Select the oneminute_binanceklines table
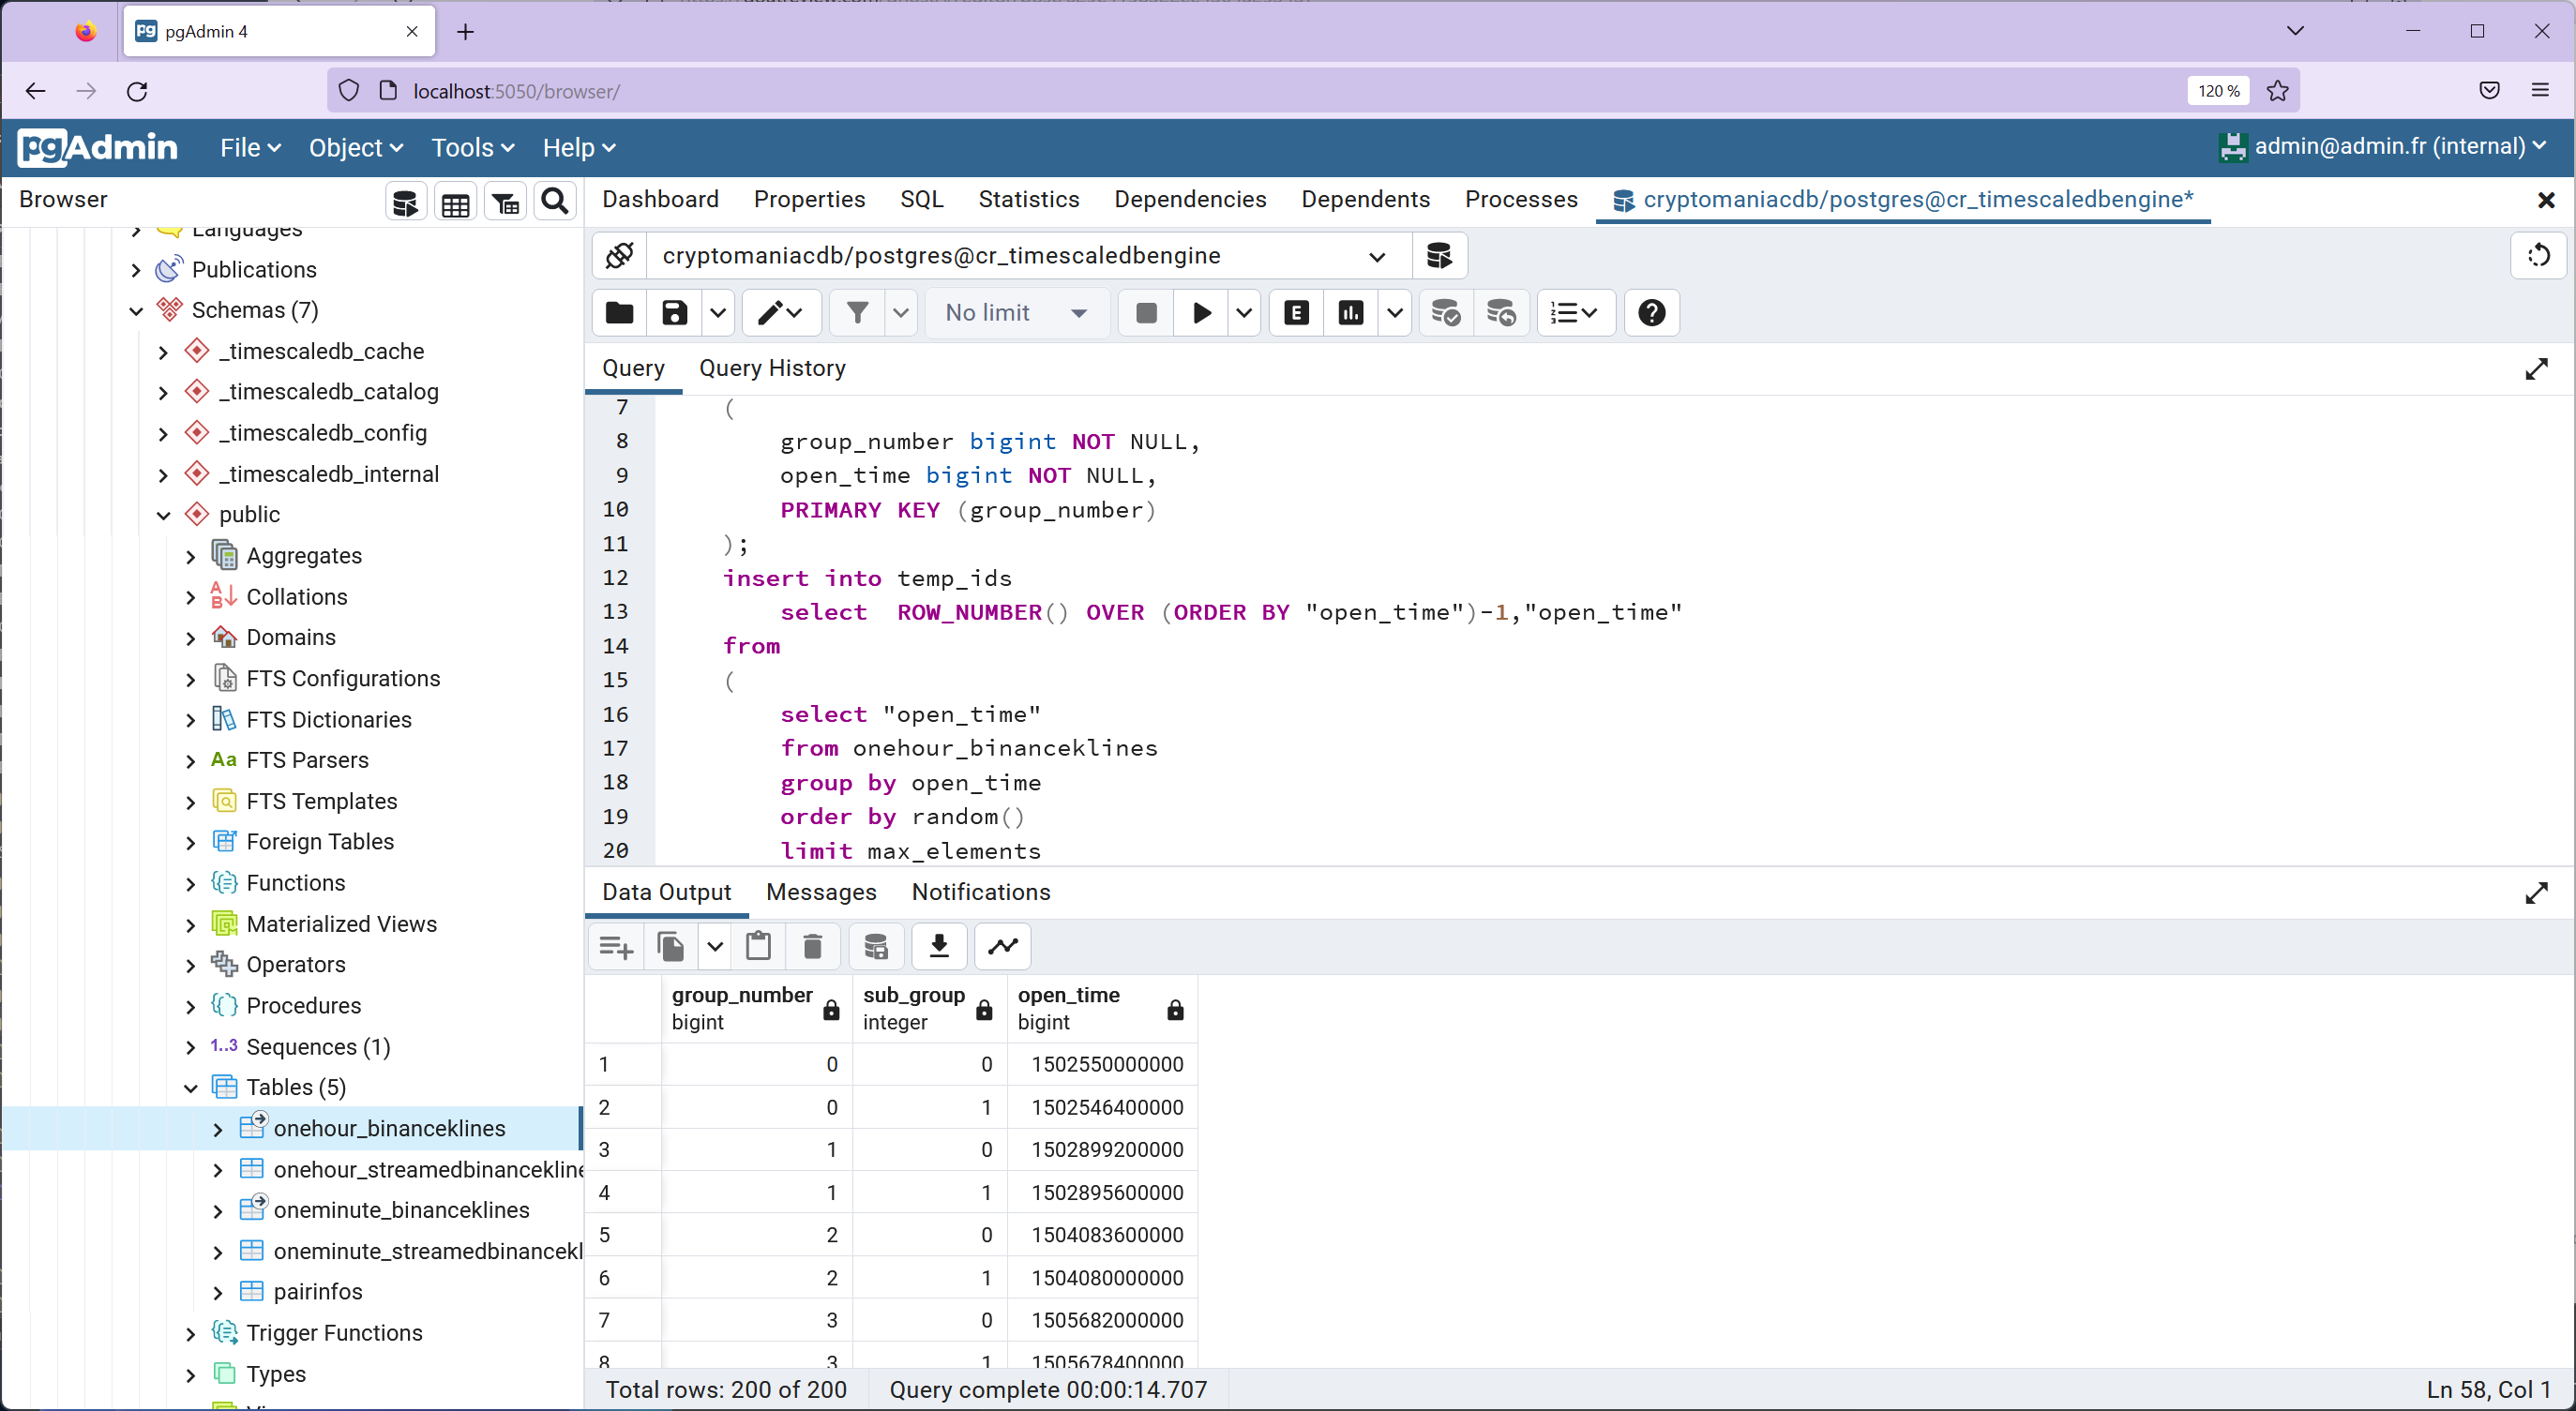 [402, 1210]
